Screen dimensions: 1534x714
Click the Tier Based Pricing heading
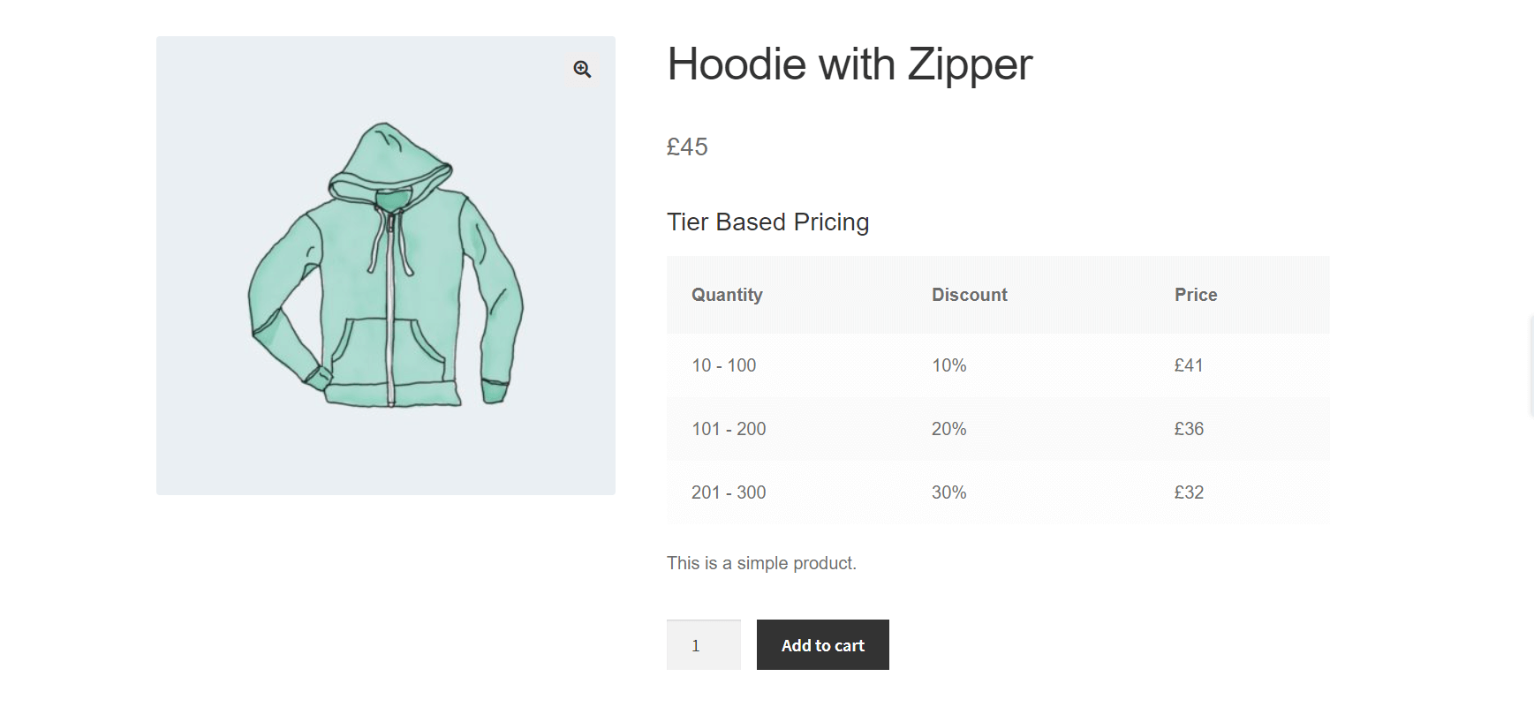tap(767, 222)
